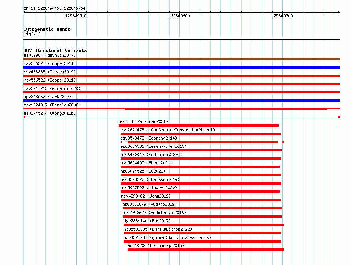Click the red bar under dgv288n140
The width and height of the screenshot is (351, 265).
[x=204, y=225]
